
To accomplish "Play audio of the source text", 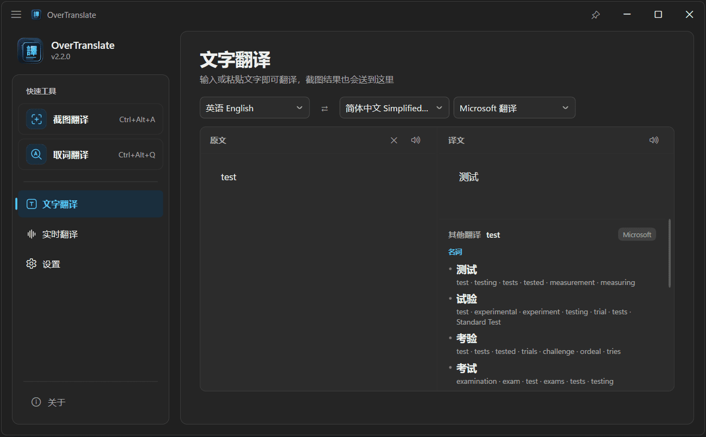I will coord(416,140).
